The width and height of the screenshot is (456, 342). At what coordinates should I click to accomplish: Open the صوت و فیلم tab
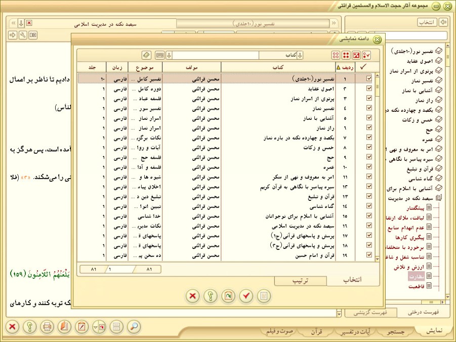pos(279,331)
